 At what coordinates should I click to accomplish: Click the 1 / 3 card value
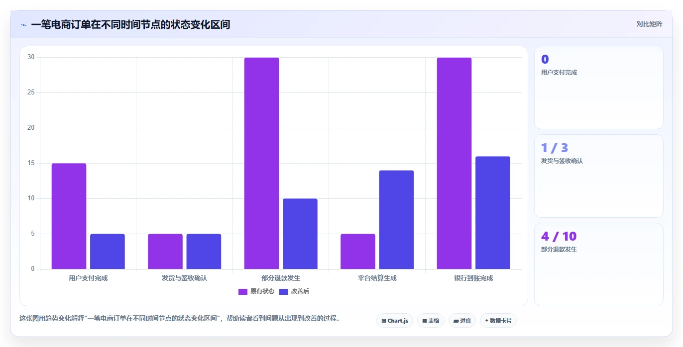555,148
